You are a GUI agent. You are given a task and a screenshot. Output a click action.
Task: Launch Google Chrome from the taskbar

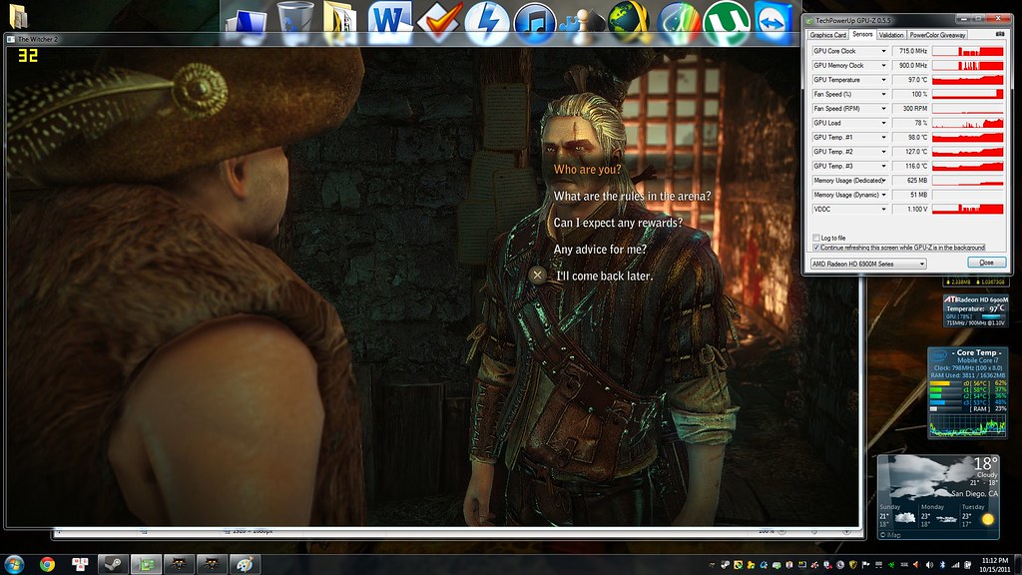pyautogui.click(x=47, y=564)
